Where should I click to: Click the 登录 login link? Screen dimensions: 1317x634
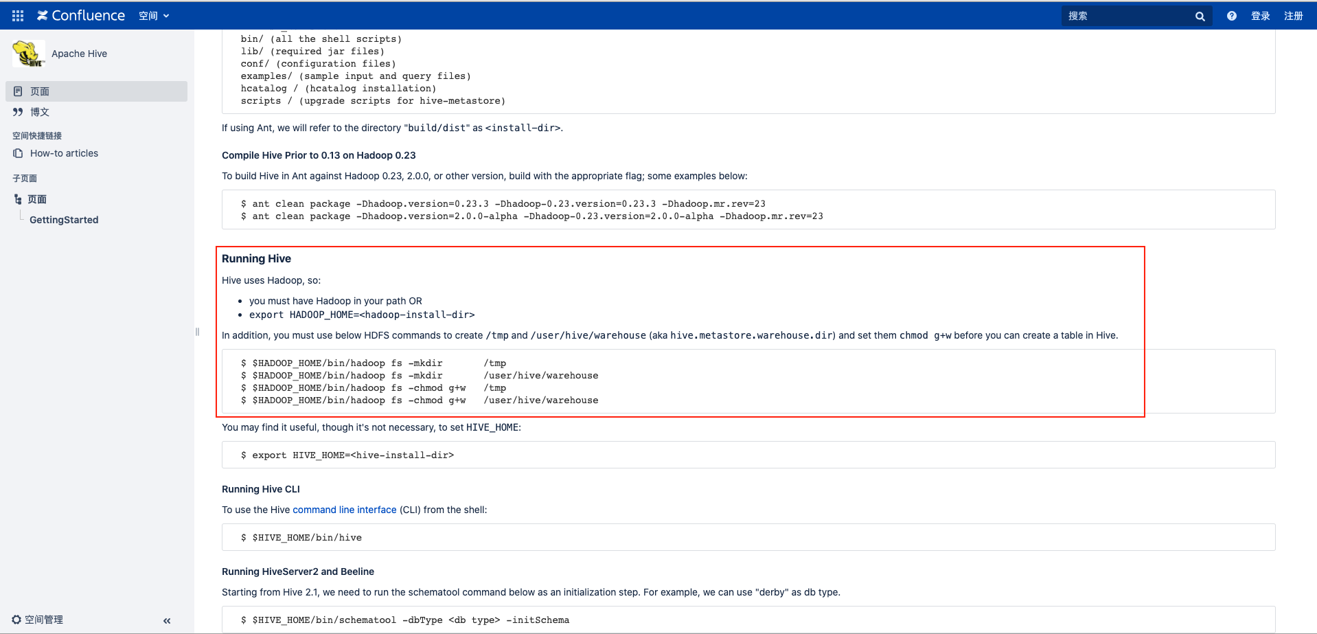click(x=1260, y=16)
